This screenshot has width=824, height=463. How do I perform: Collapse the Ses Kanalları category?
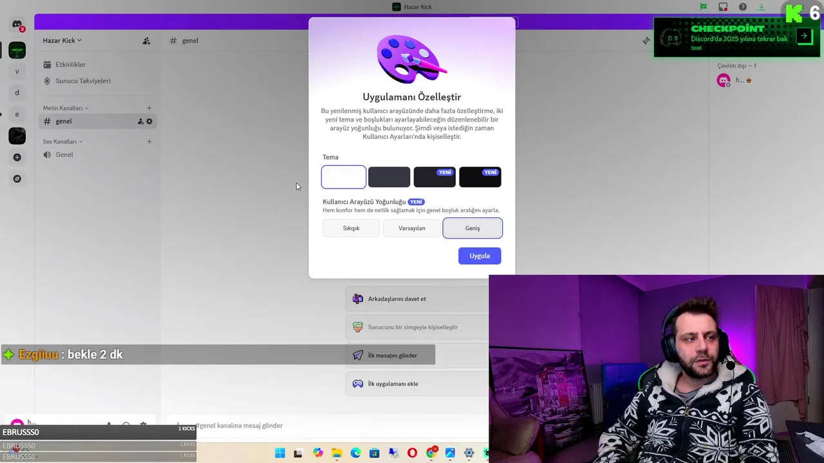pos(62,141)
